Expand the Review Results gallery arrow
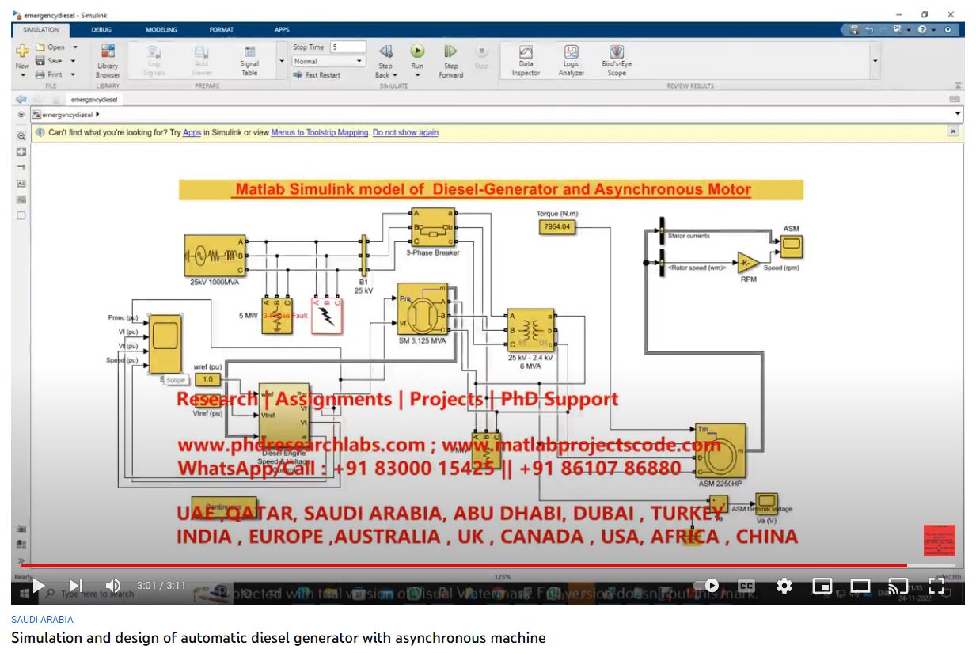 (875, 61)
